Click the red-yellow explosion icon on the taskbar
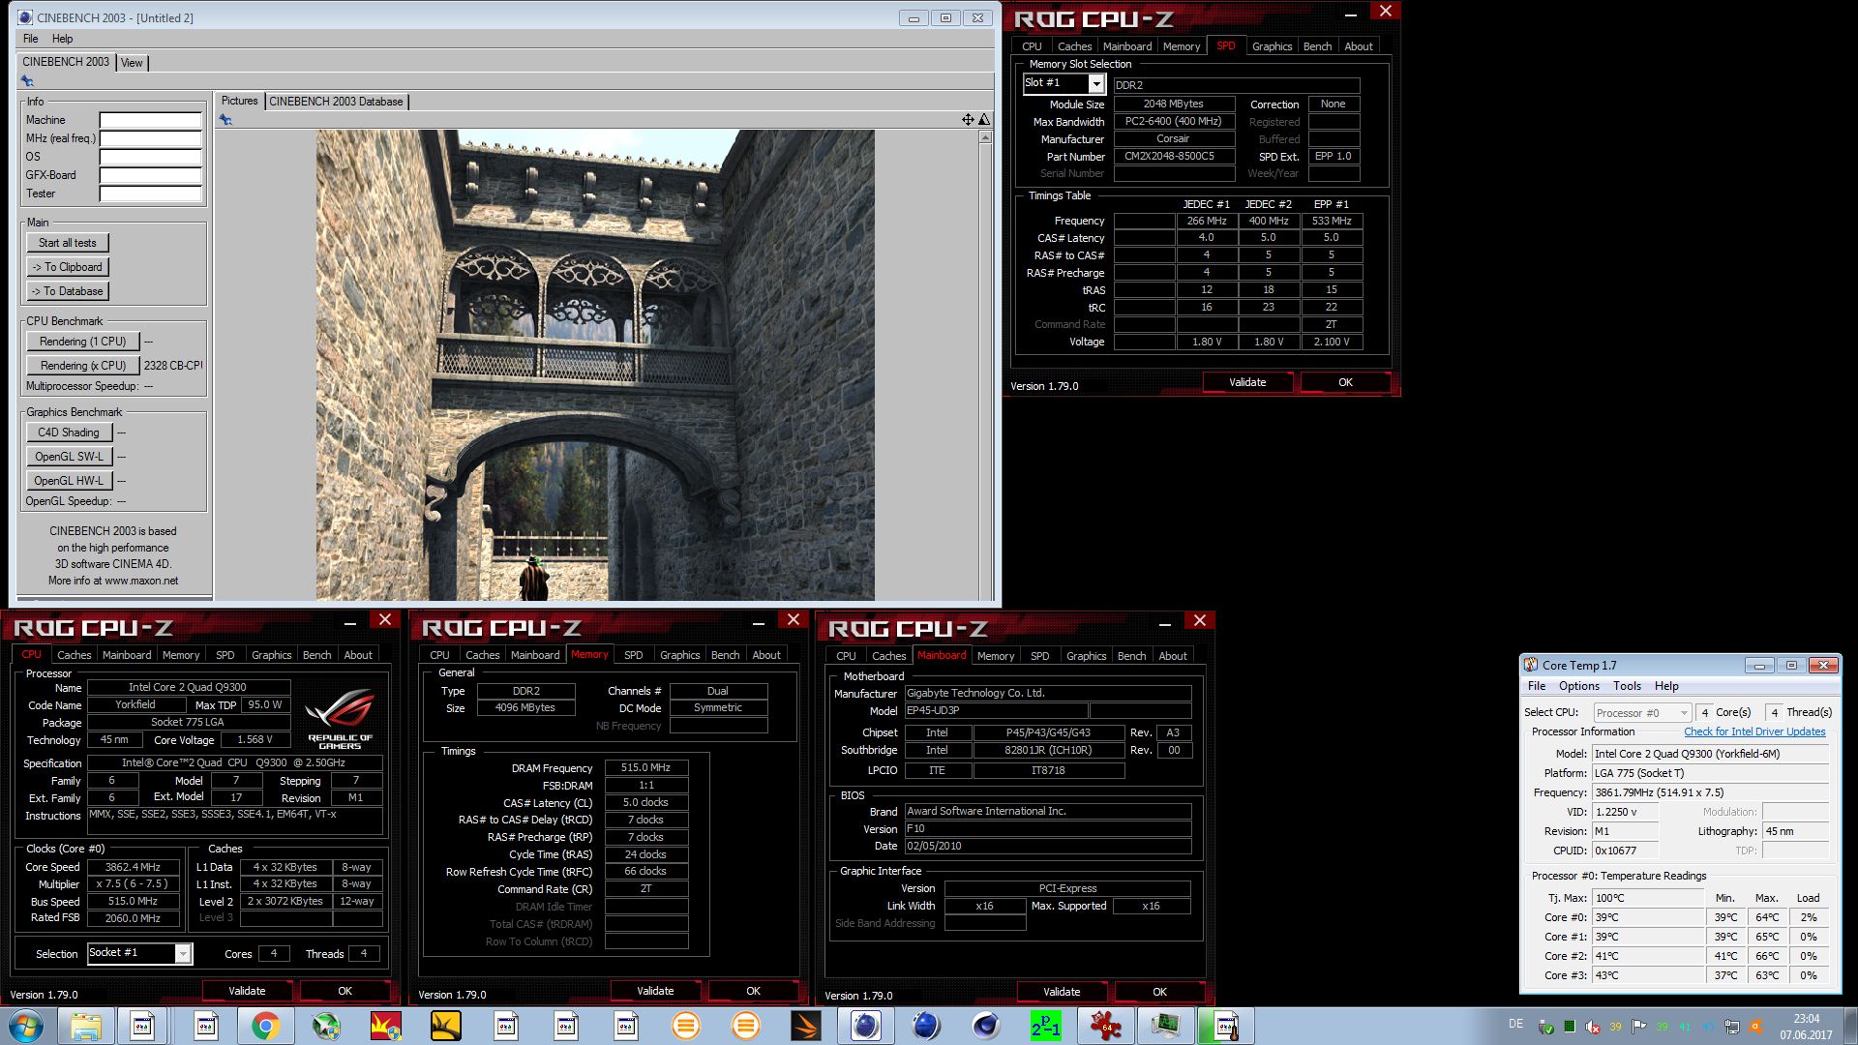 point(385,1026)
